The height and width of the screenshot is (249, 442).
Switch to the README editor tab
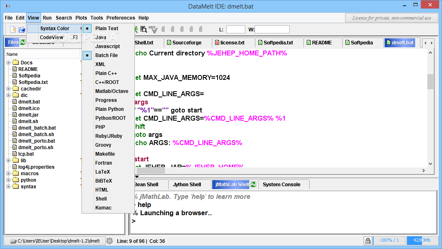pyautogui.click(x=322, y=42)
